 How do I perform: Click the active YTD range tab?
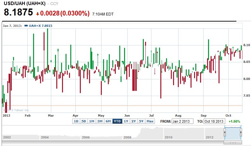(x=117, y=121)
